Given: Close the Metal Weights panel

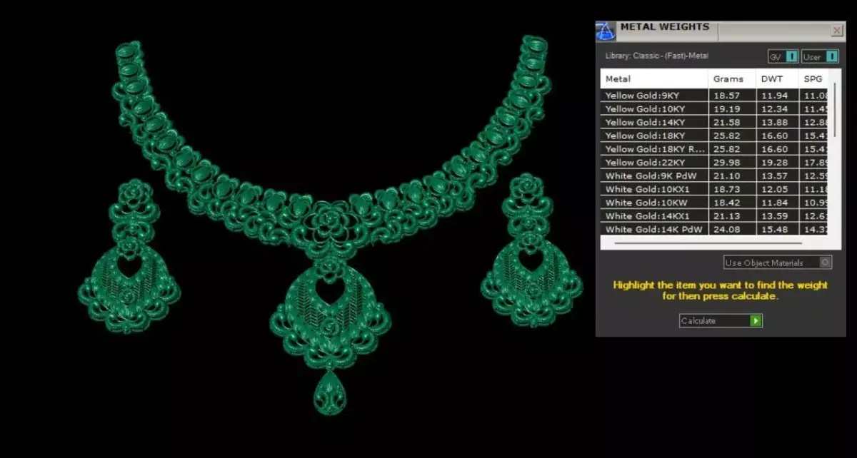Looking at the screenshot, I should (x=837, y=30).
